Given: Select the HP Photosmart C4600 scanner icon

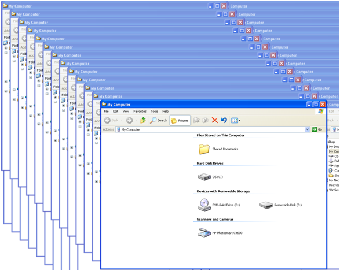Looking at the screenshot, I should click(204, 233).
